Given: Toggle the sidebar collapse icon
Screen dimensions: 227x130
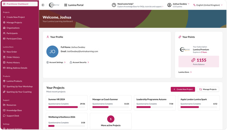Looking at the screenshot, I should point(43,5).
